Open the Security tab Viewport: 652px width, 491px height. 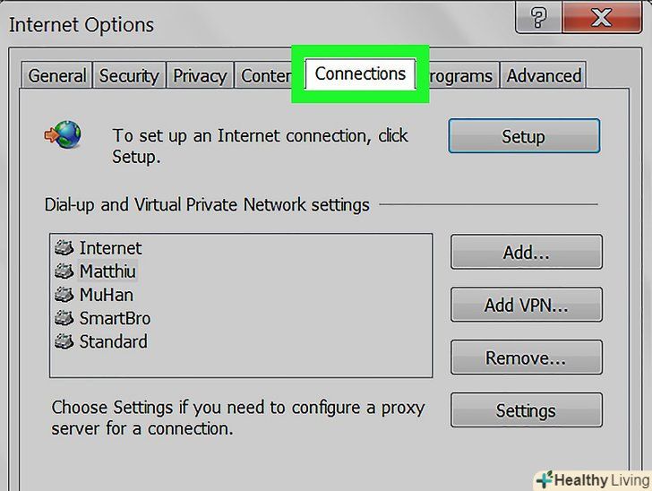pyautogui.click(x=129, y=76)
